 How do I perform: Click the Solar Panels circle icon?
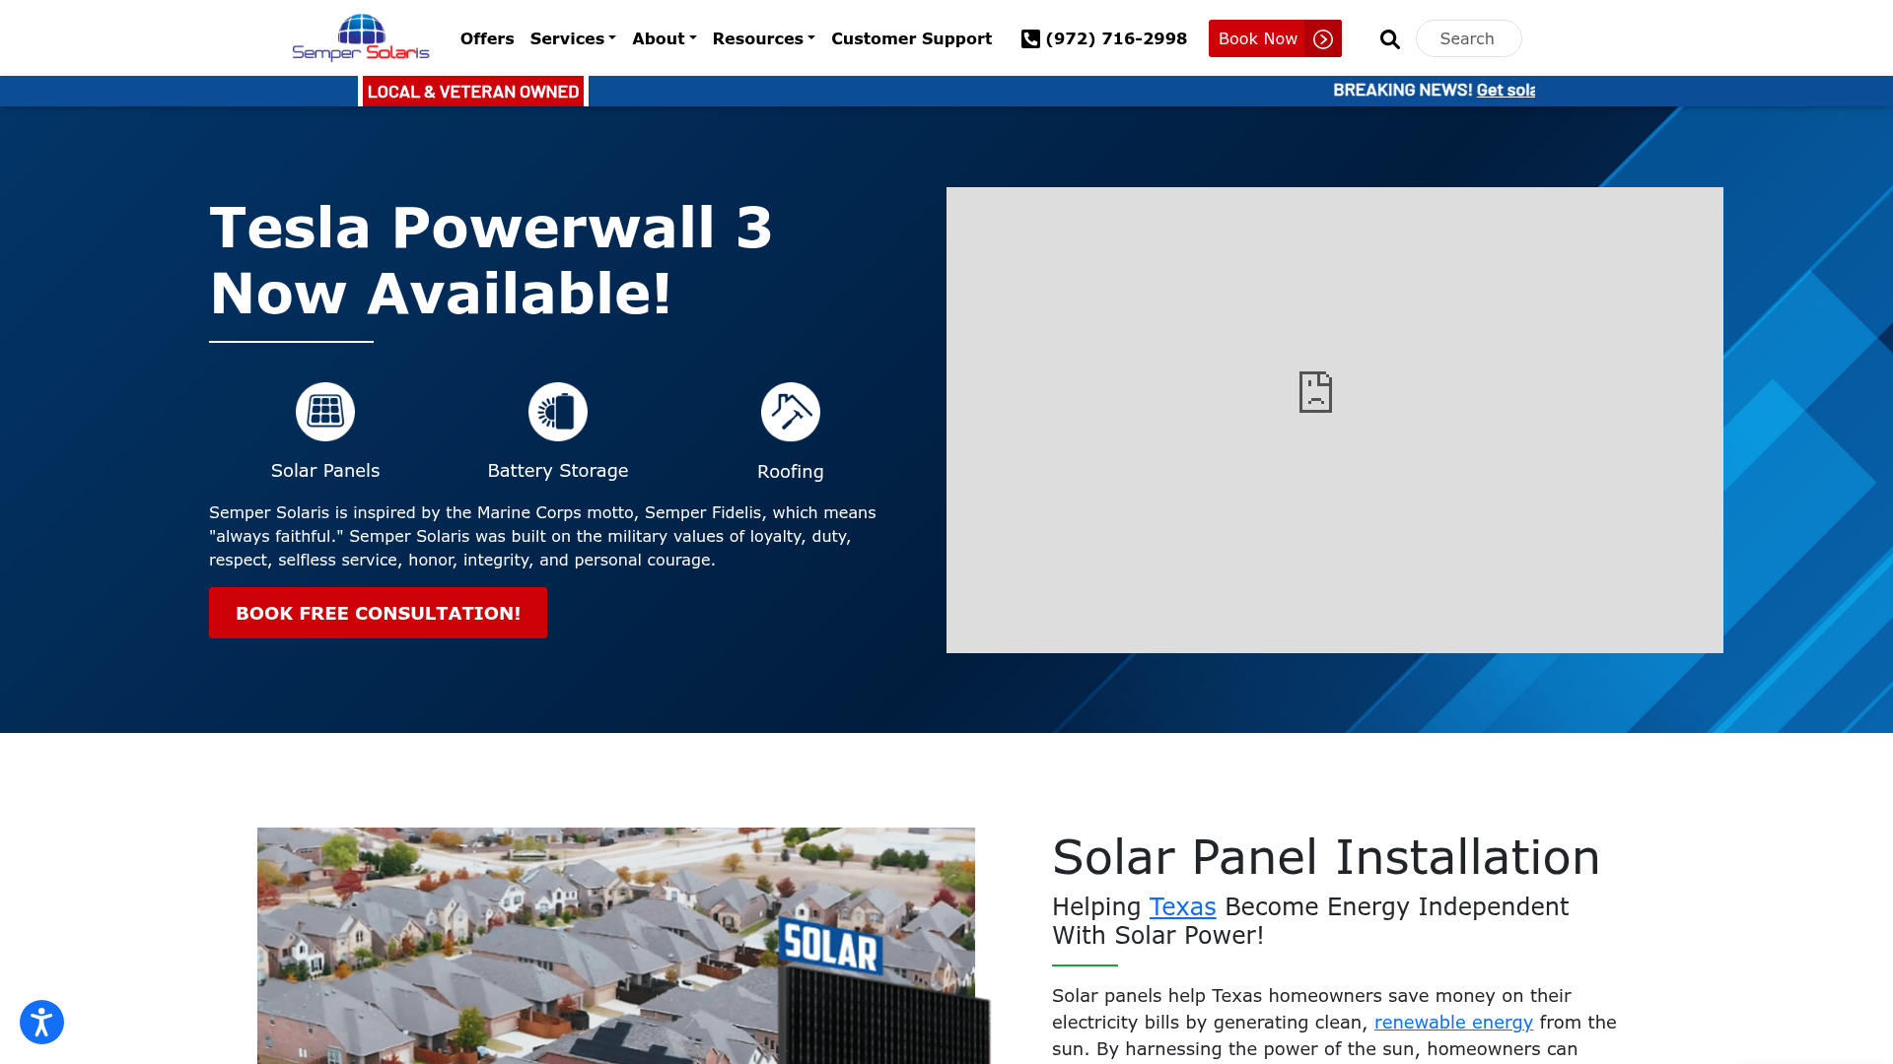pyautogui.click(x=325, y=412)
